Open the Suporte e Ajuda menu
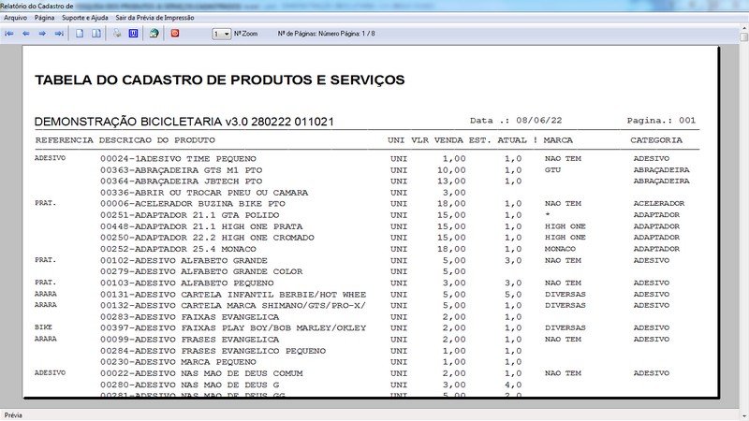Viewport: 749px width, 421px height. click(85, 18)
